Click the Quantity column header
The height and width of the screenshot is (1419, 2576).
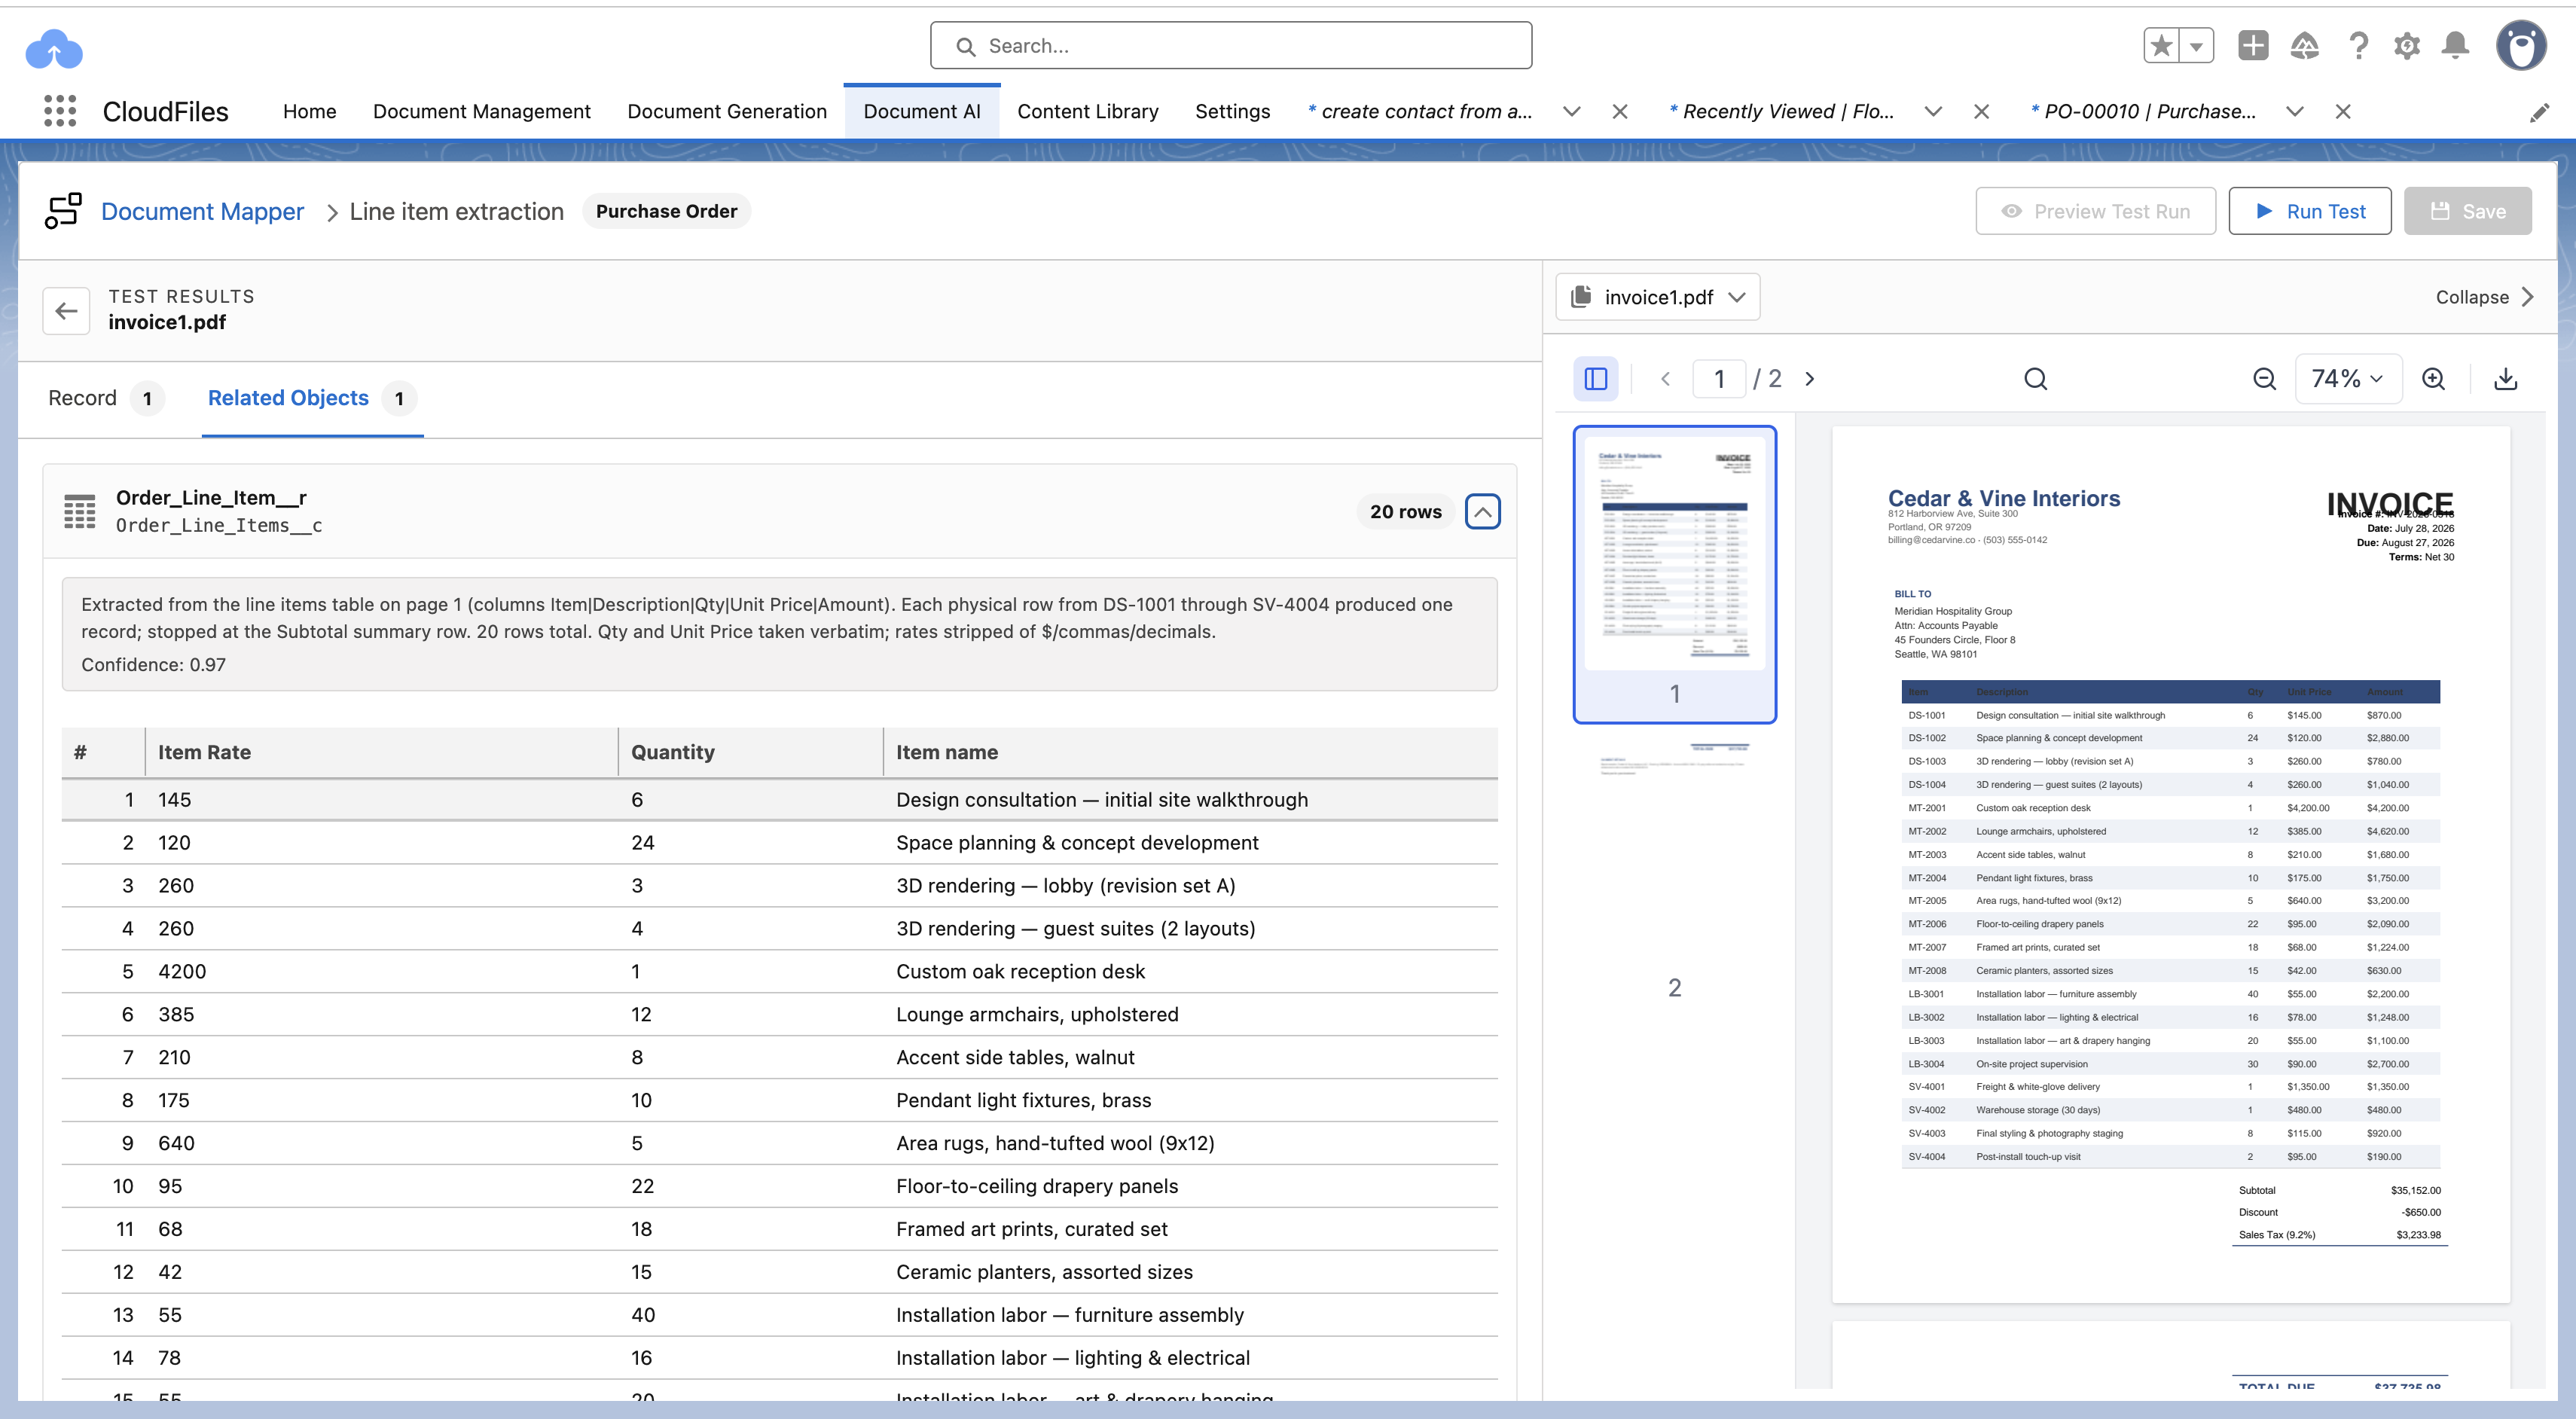click(x=750, y=752)
